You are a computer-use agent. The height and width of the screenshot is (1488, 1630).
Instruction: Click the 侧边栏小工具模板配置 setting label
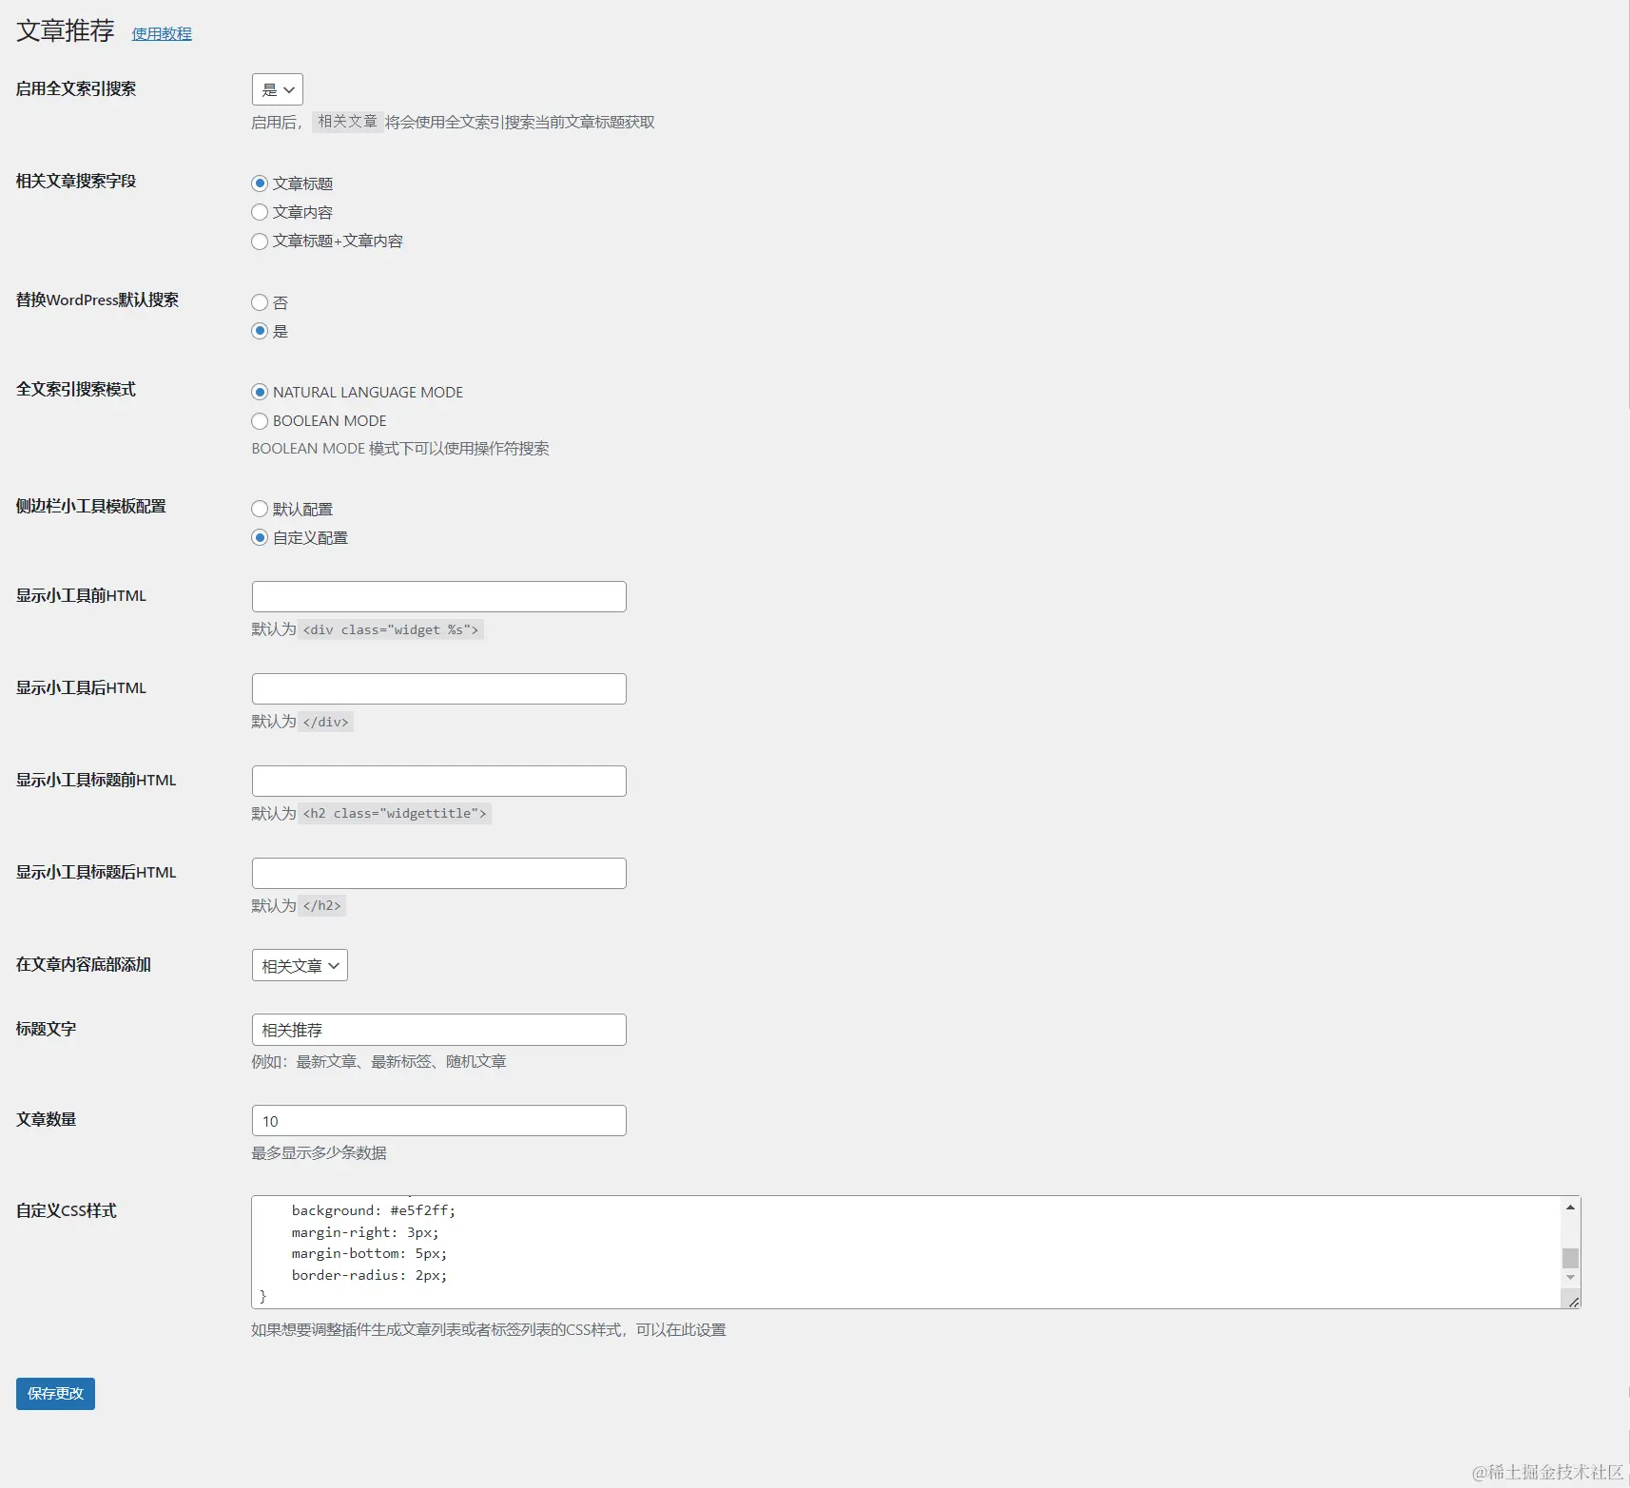pyautogui.click(x=91, y=507)
